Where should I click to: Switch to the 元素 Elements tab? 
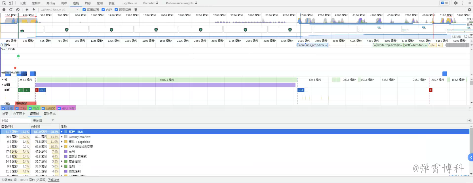[23, 3]
